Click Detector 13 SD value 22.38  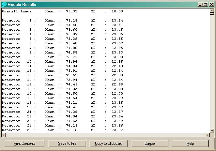pos(117,75)
